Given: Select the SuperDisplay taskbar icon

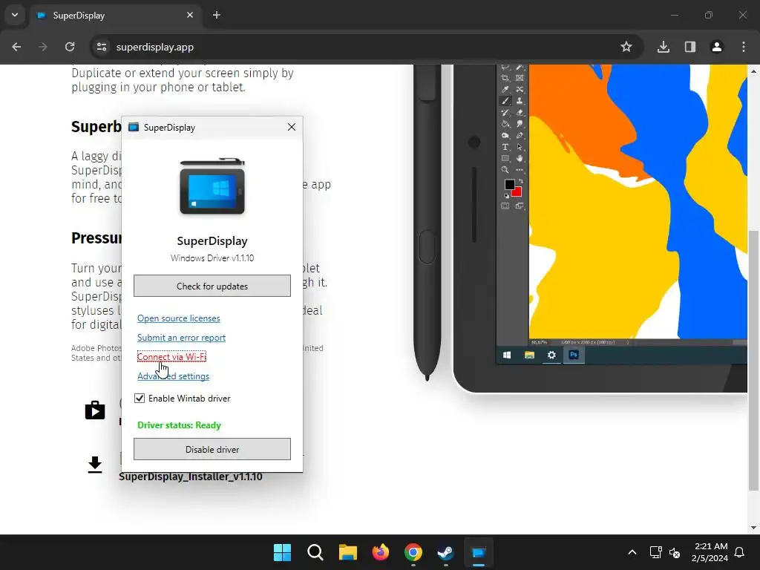Looking at the screenshot, I should pyautogui.click(x=479, y=552).
